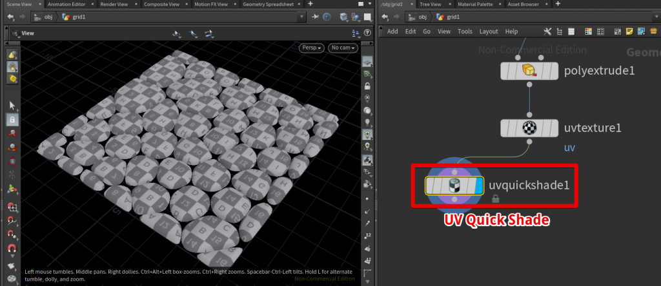The width and height of the screenshot is (661, 286).
Task: Select the arrow Select tool in left toolbar
Action: pyautogui.click(x=12, y=105)
